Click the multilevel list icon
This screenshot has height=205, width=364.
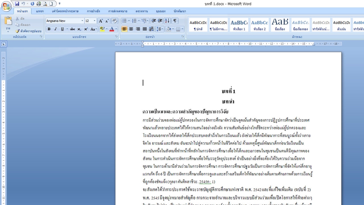[x=144, y=21]
